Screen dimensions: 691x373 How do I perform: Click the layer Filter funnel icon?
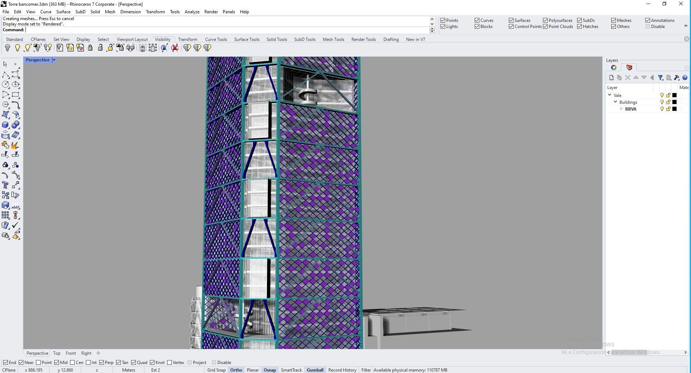tap(660, 78)
